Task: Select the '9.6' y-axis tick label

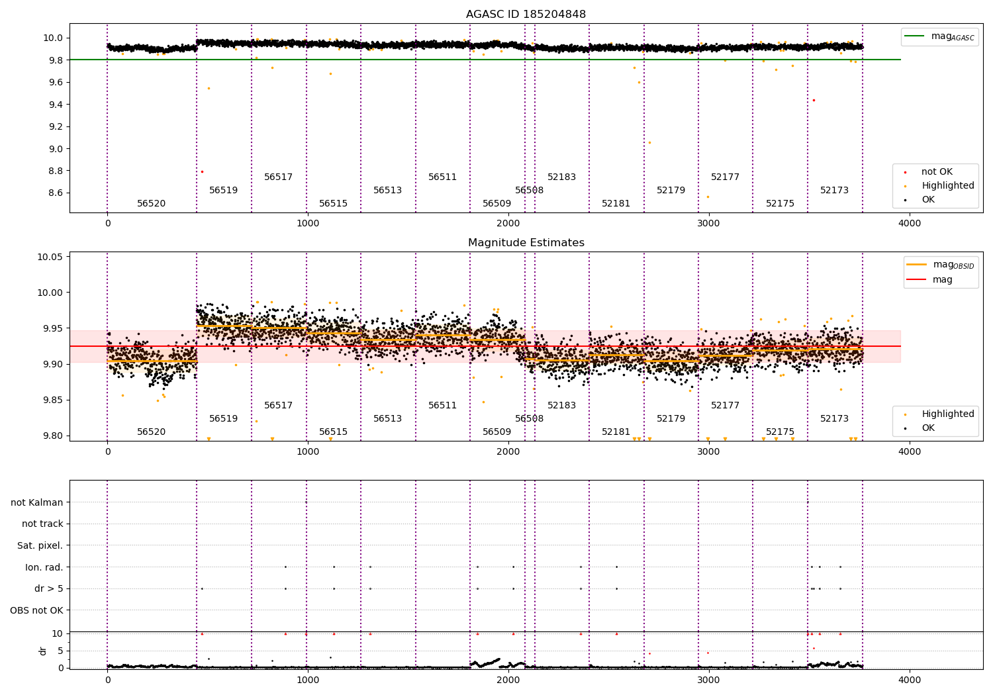Action: [56, 82]
